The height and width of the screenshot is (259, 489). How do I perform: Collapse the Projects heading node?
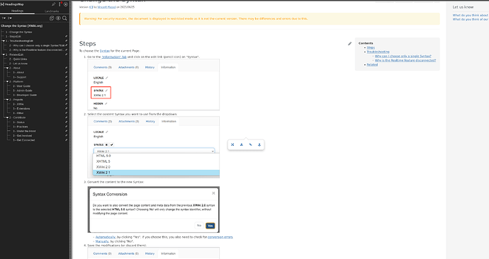click(7, 100)
